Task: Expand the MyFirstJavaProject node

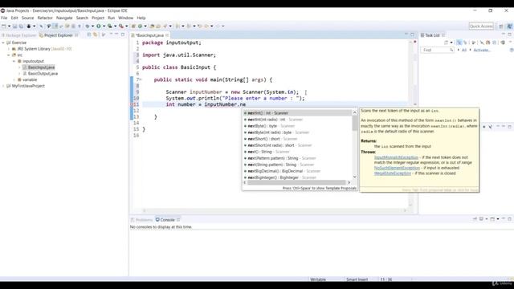Action: [x=3, y=86]
